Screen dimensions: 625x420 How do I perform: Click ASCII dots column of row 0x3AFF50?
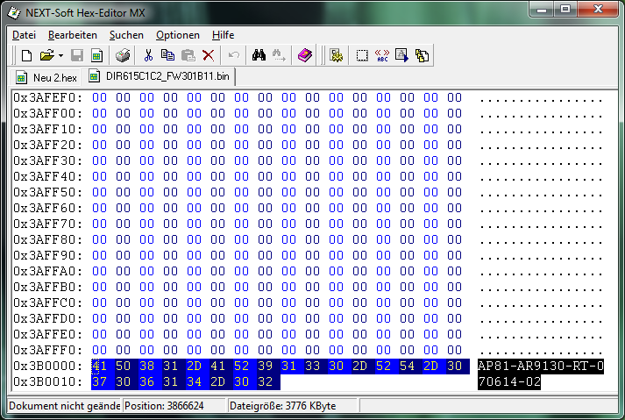click(541, 195)
